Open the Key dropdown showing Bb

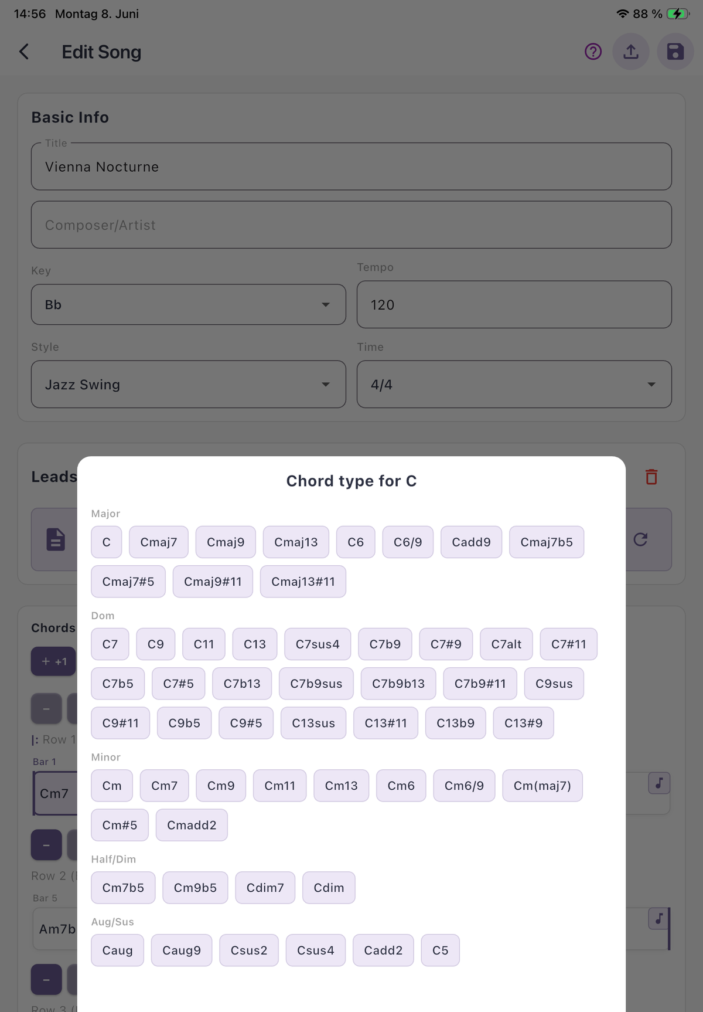click(189, 304)
